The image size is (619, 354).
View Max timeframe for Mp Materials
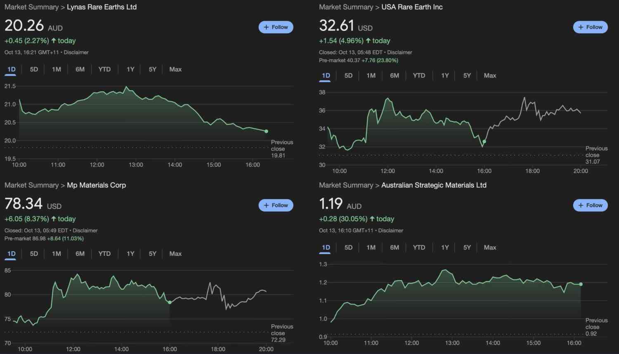click(x=175, y=254)
